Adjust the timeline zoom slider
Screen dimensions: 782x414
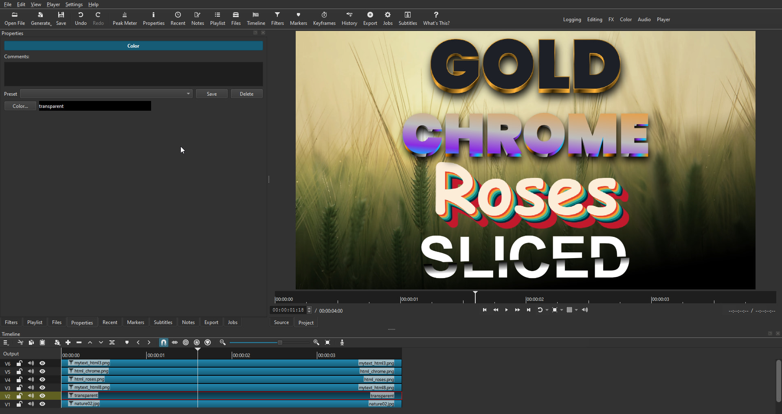(280, 343)
